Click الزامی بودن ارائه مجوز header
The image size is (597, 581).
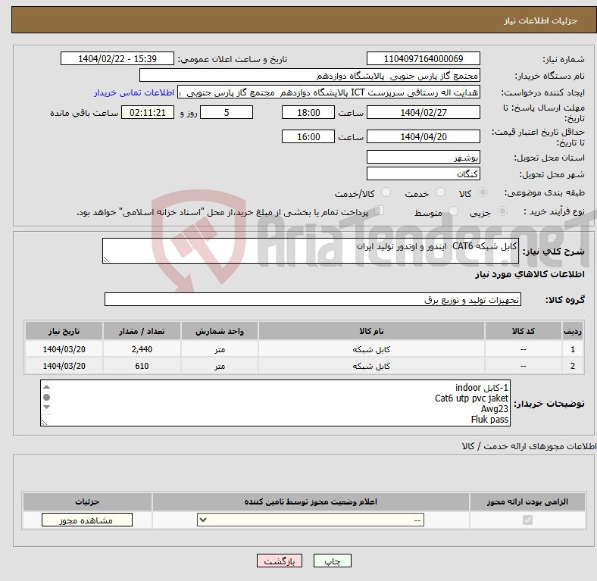coord(527,501)
